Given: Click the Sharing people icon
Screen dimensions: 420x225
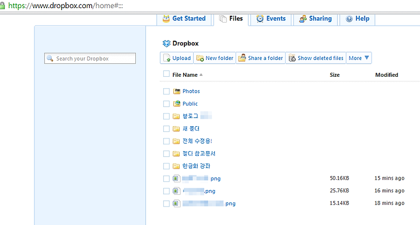Looking at the screenshot, I should [x=303, y=19].
